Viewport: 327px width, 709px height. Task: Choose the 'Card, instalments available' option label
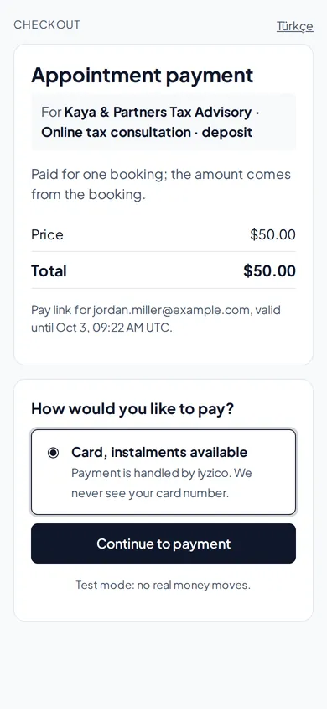[x=159, y=452]
